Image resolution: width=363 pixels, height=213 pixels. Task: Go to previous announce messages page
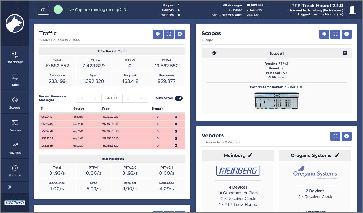[x=95, y=98]
